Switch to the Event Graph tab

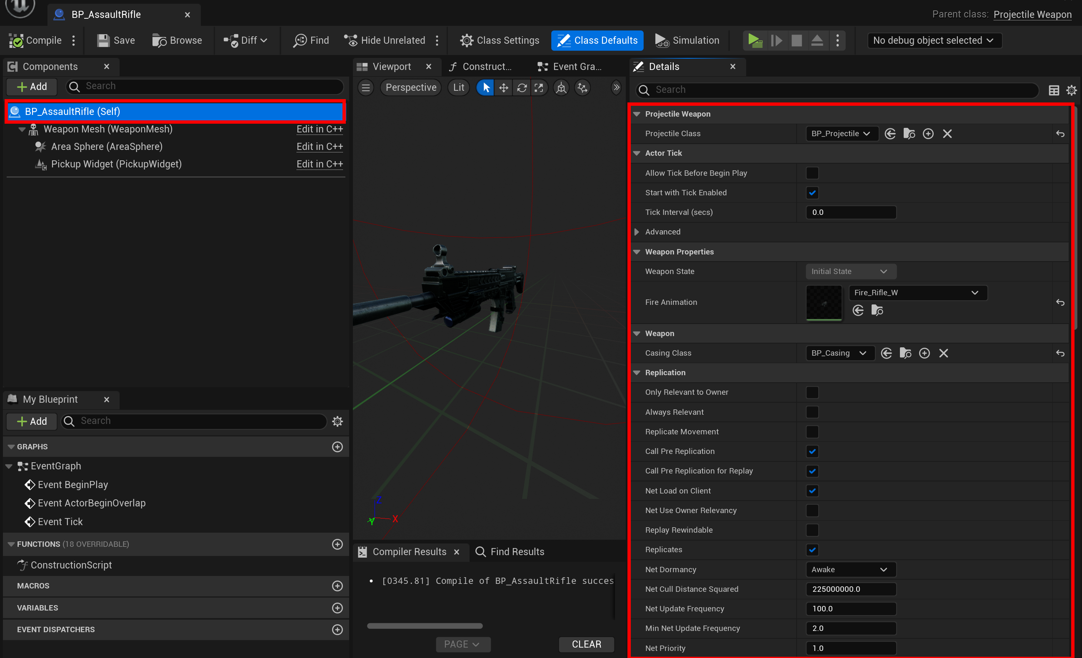(570, 67)
